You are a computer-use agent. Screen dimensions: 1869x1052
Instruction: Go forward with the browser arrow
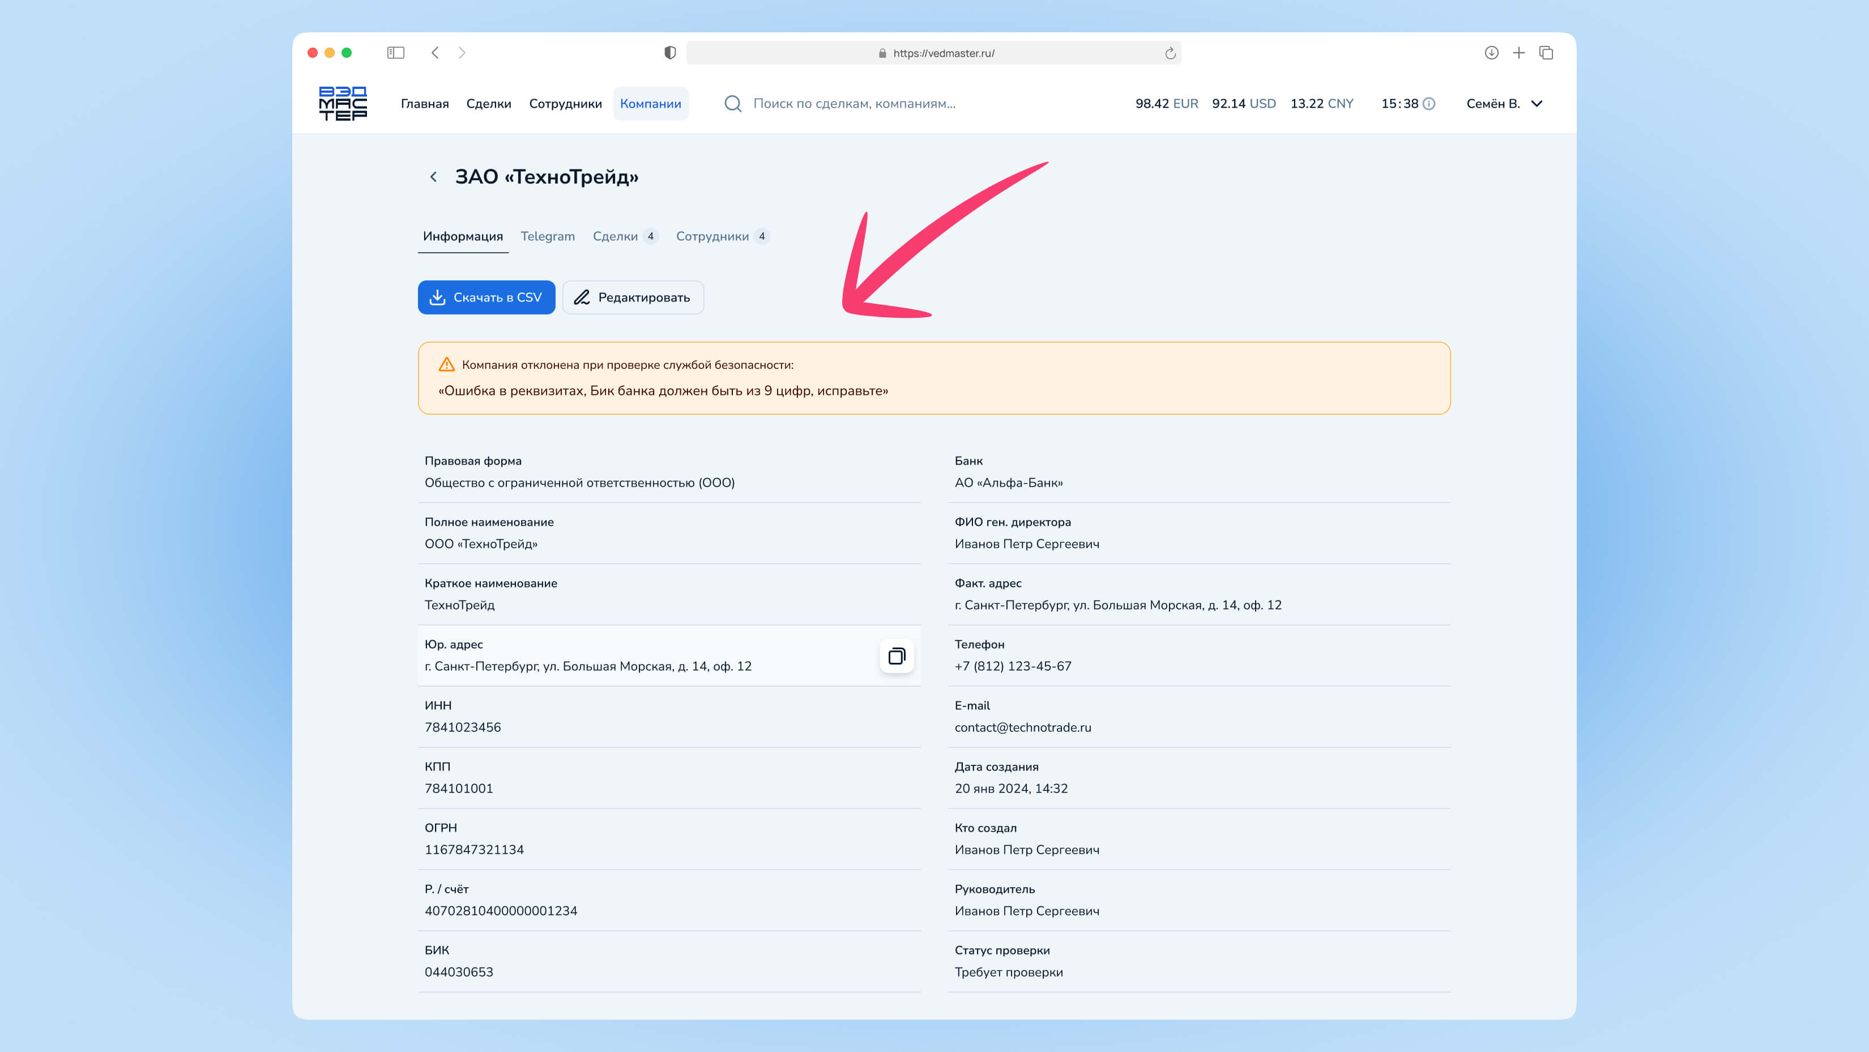click(462, 52)
